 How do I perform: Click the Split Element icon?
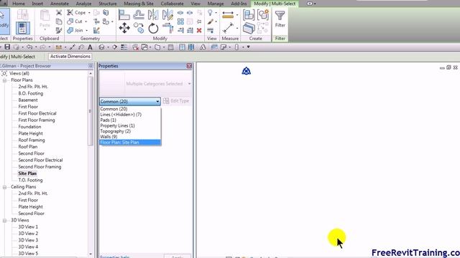180,13
